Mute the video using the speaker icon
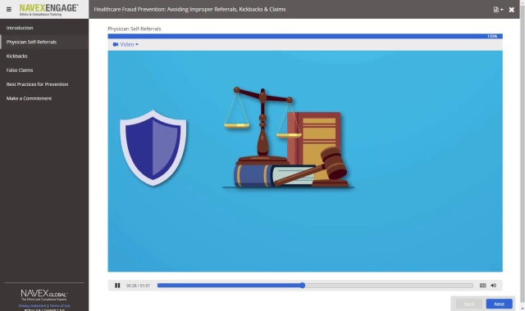 click(494, 286)
